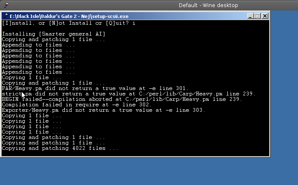The height and width of the screenshot is (185, 298).
Task: Select the 'PAR/Heavy.pm did not return' error line
Action: coord(95,88)
